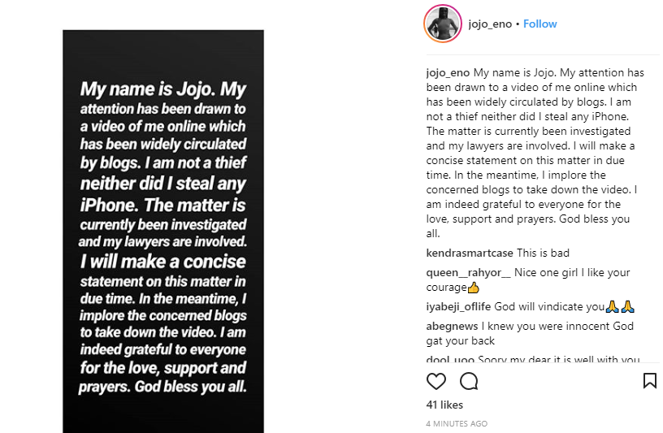Click the black statement image of the post

pyautogui.click(x=163, y=232)
